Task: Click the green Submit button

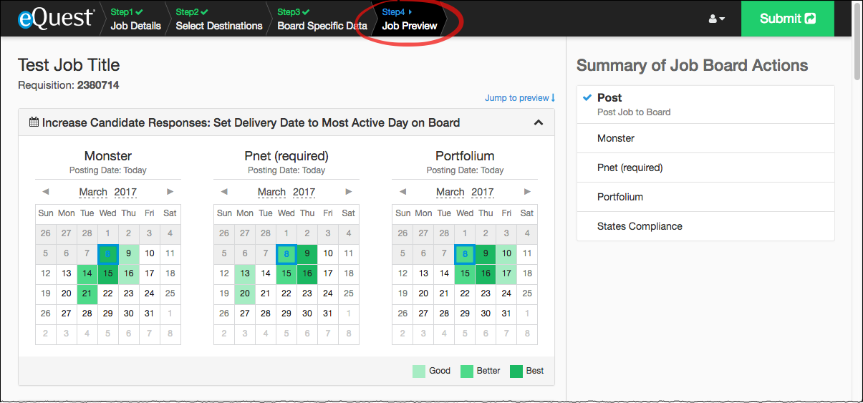Action: pyautogui.click(x=787, y=19)
